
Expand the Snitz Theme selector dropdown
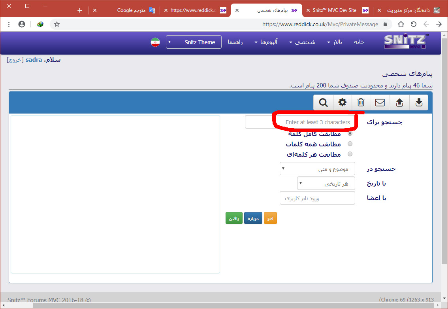coord(194,42)
